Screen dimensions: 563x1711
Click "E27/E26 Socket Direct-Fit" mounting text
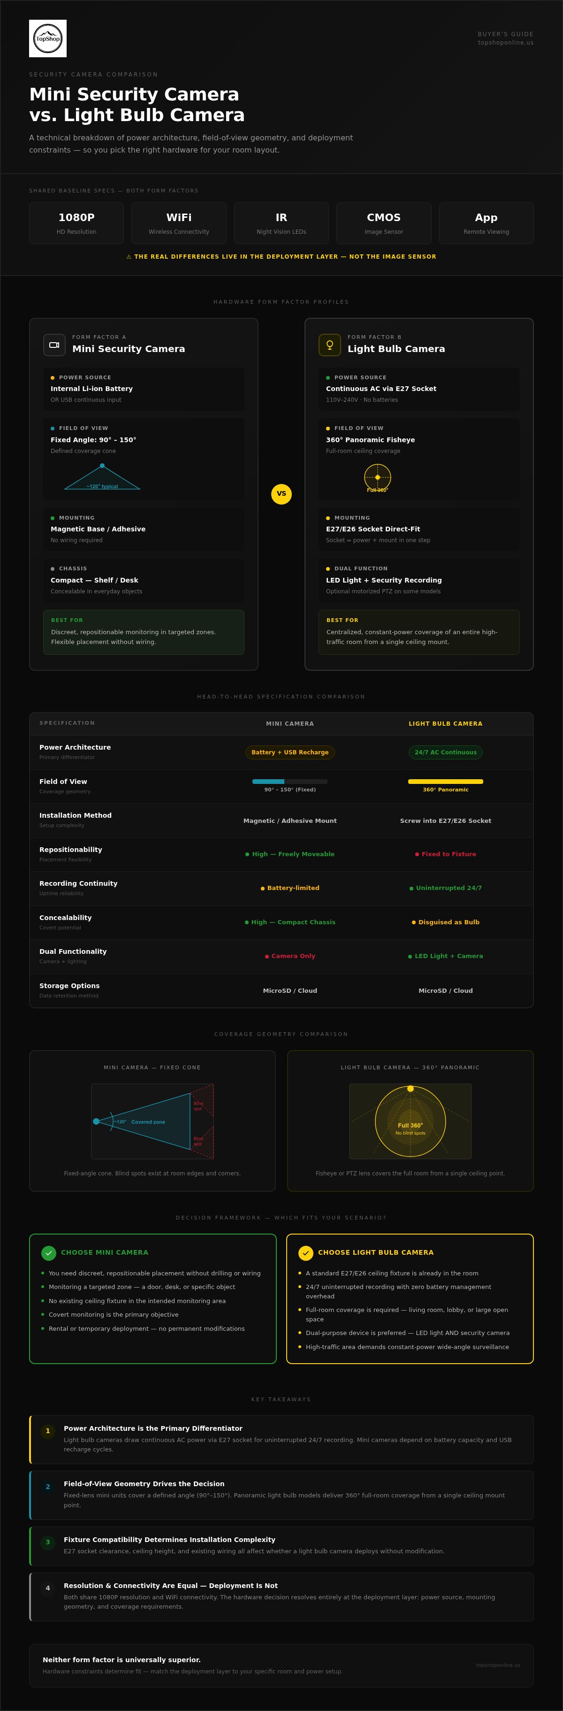[373, 529]
